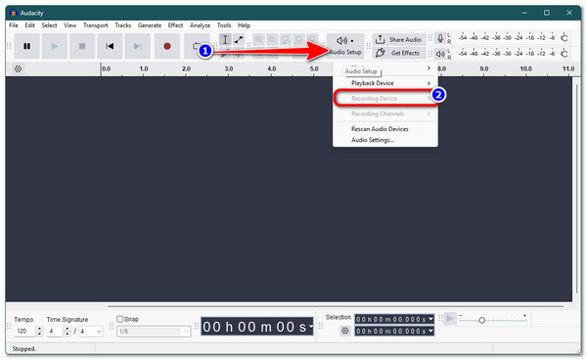Expand the Host submenu chevron
587x360 pixels.
[x=429, y=68]
